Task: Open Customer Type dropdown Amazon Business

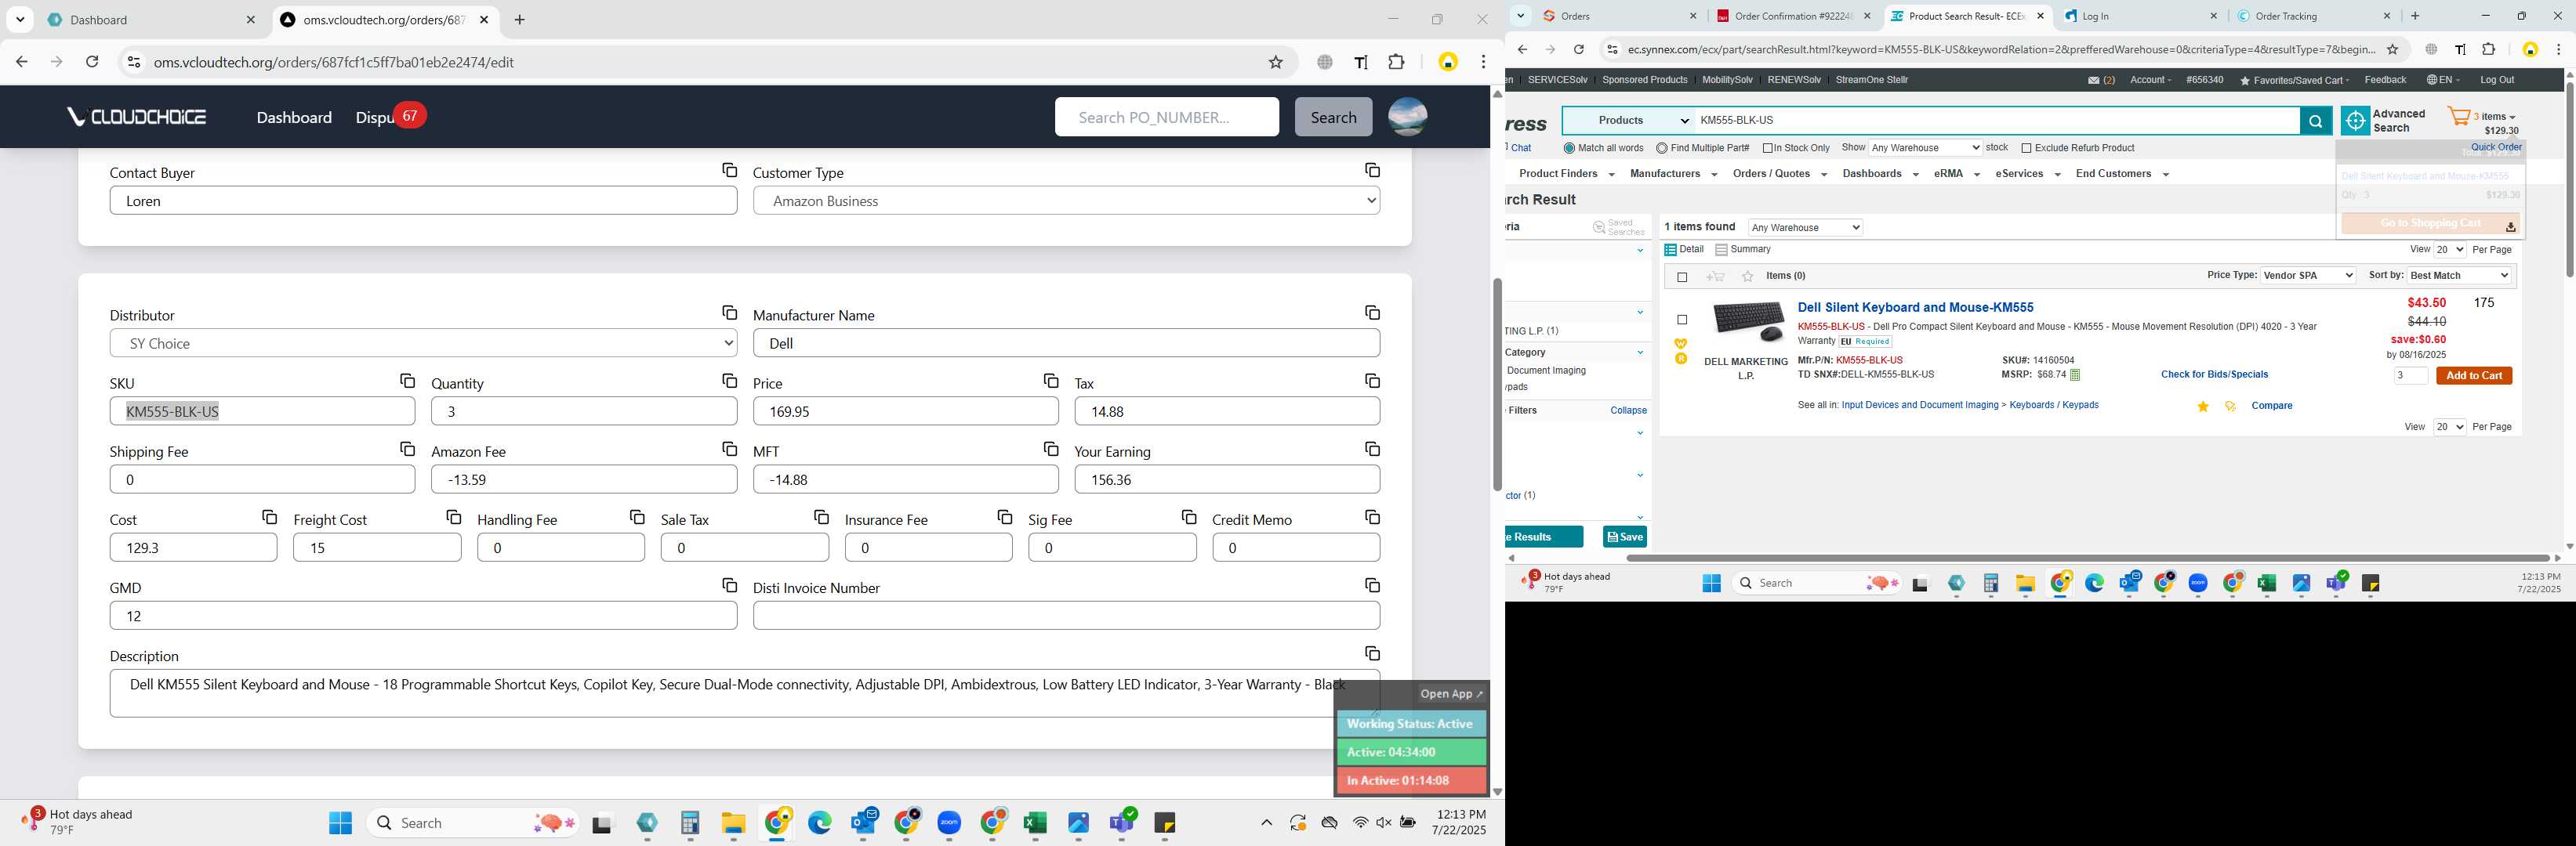Action: pyautogui.click(x=1066, y=201)
